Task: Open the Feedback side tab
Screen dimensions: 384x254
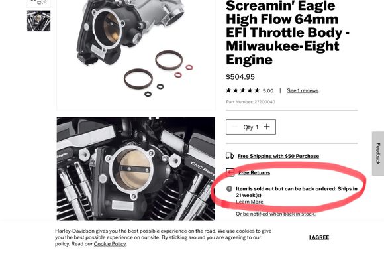Action: click(x=378, y=154)
